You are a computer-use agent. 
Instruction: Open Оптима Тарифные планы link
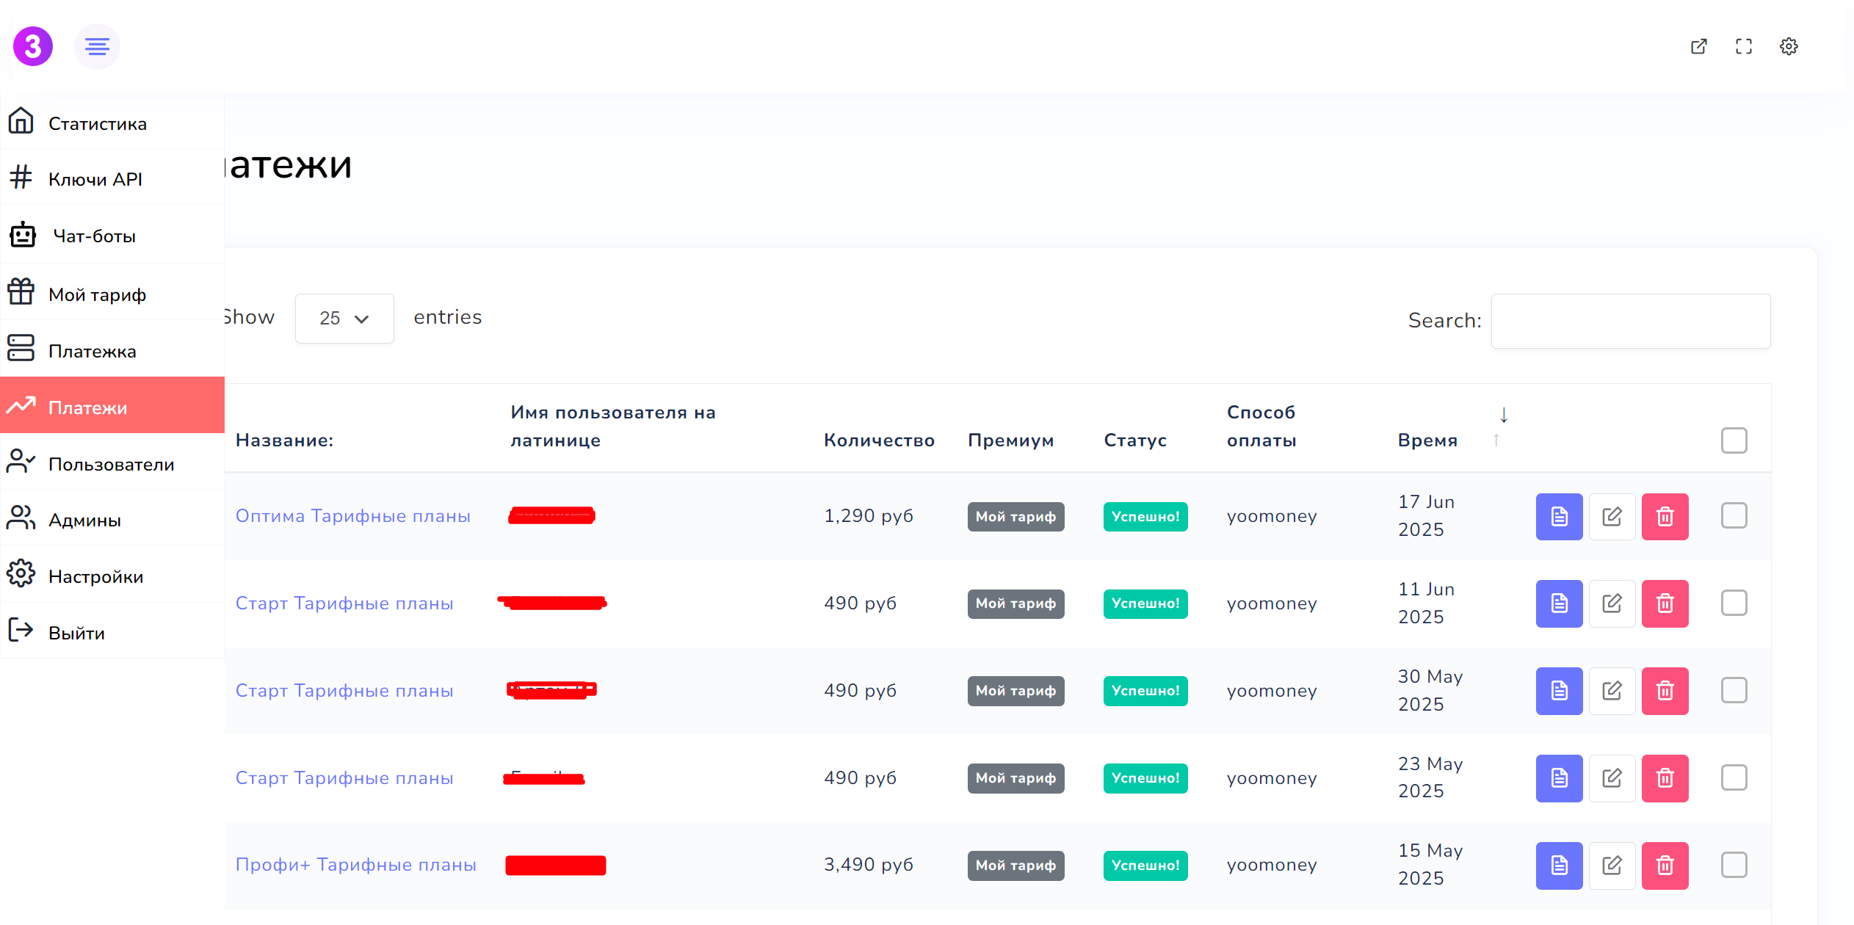[352, 516]
